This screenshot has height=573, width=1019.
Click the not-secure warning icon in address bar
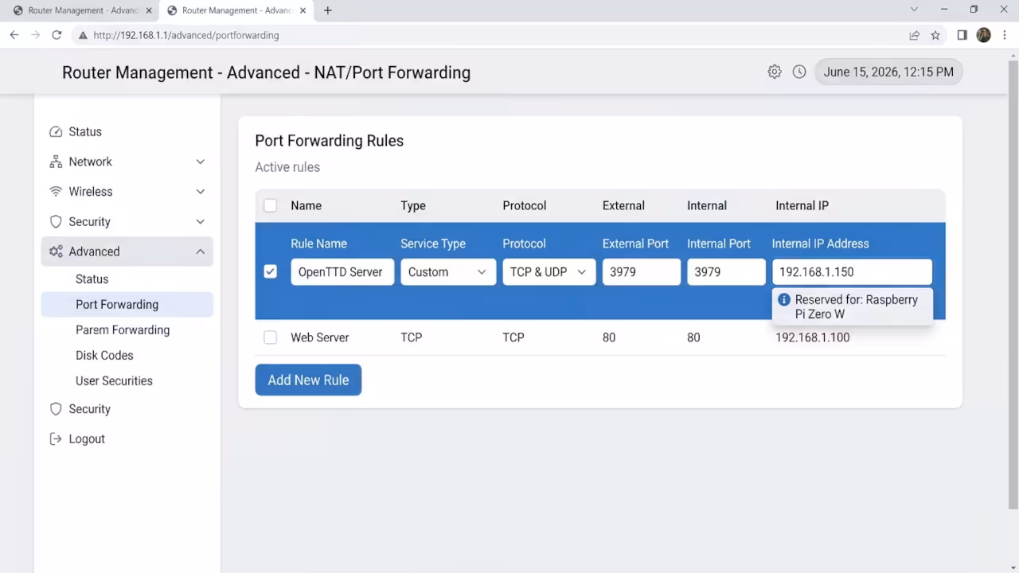(x=82, y=35)
